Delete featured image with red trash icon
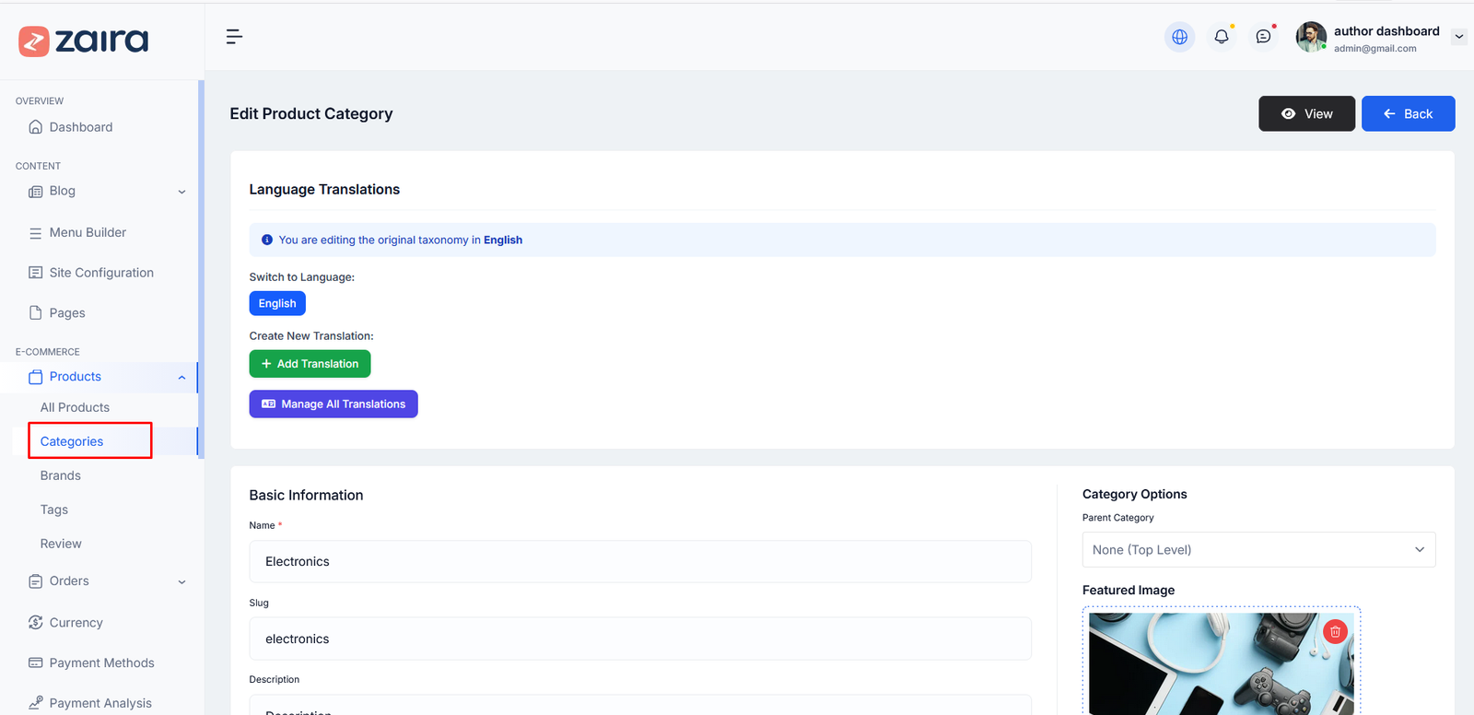 point(1335,632)
